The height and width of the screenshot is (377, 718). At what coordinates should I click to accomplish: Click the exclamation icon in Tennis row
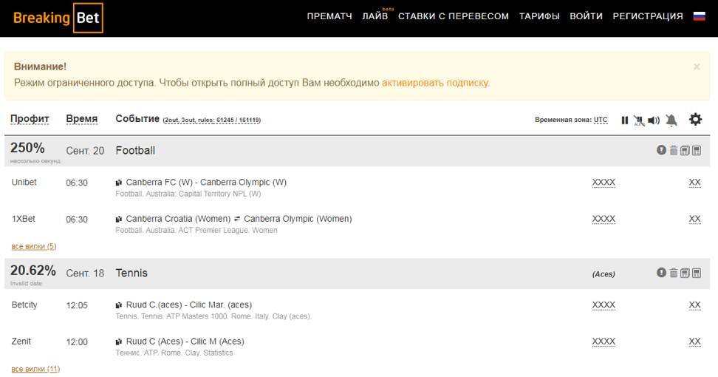point(661,273)
